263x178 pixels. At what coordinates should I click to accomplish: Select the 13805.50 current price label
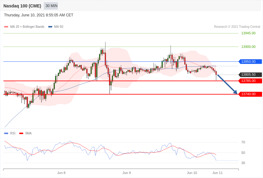[250, 74]
